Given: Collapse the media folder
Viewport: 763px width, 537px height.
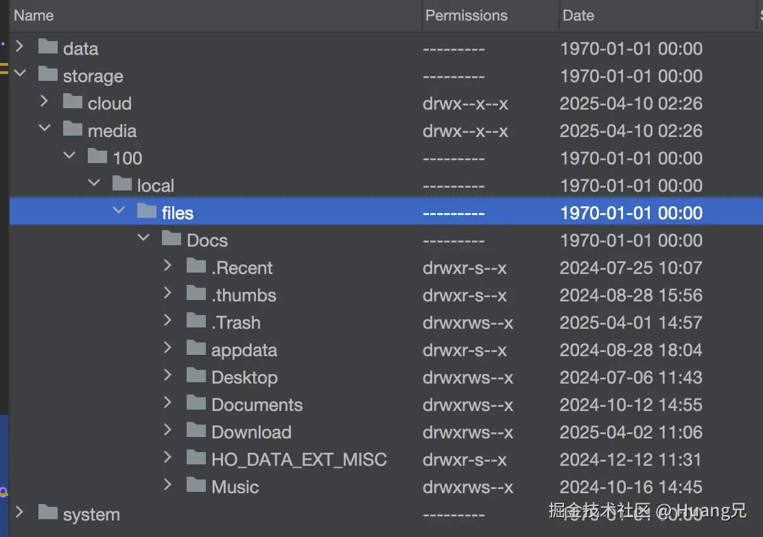Looking at the screenshot, I should coord(45,130).
